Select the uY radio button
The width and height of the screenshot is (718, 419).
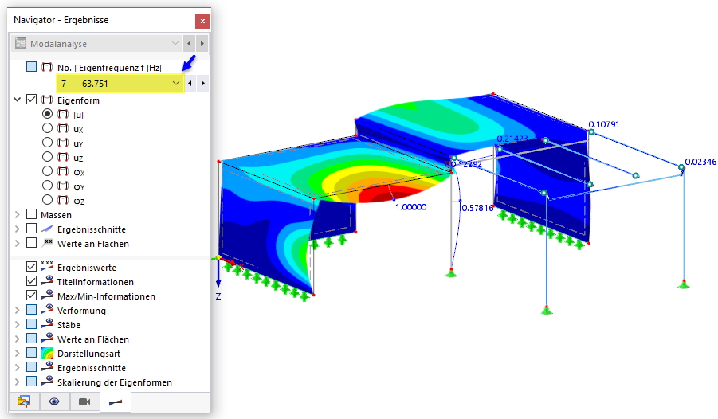[47, 142]
